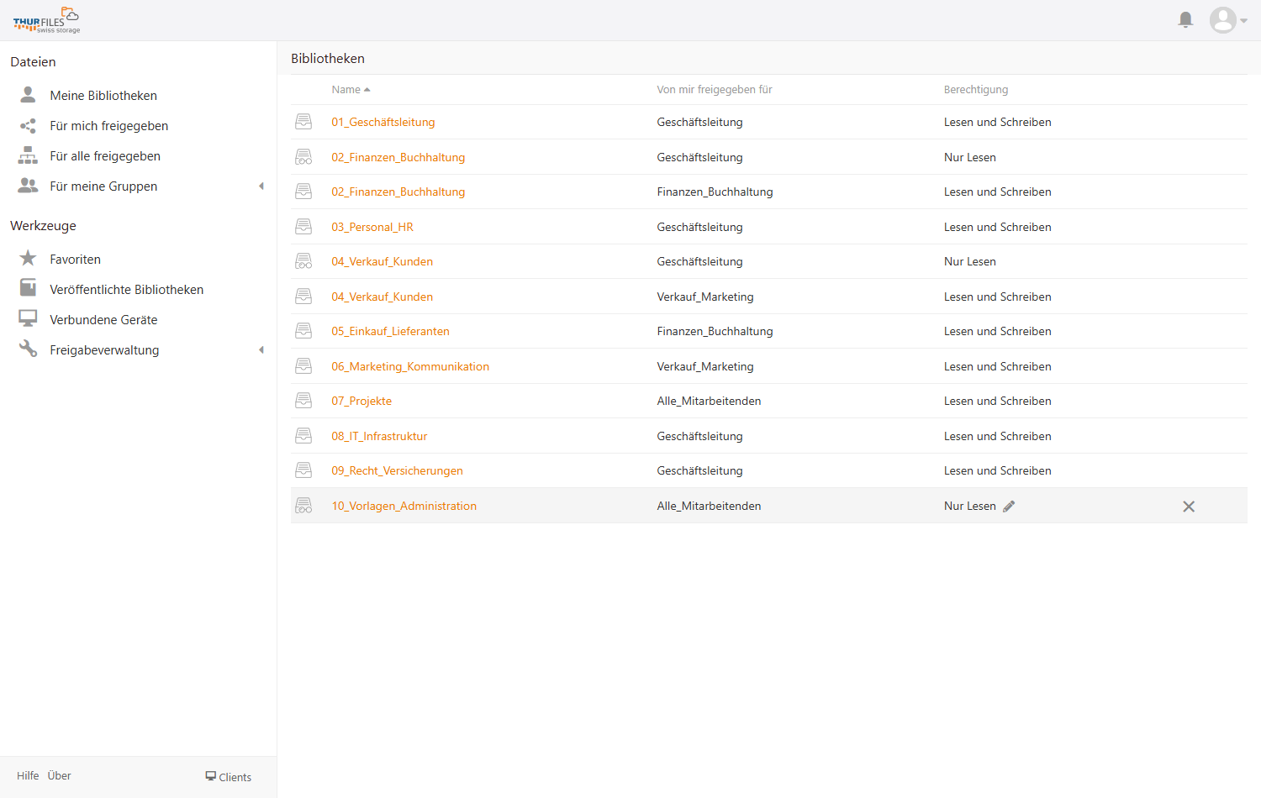1261x798 pixels.
Task: Click the monitor icon beside Verbundene Geräte
Action: 28,318
